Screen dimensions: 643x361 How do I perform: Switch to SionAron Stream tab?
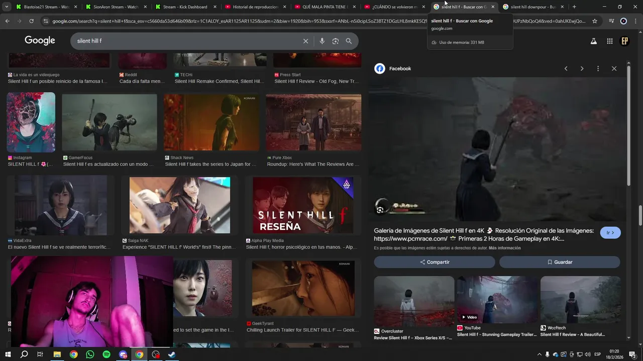[x=116, y=7]
